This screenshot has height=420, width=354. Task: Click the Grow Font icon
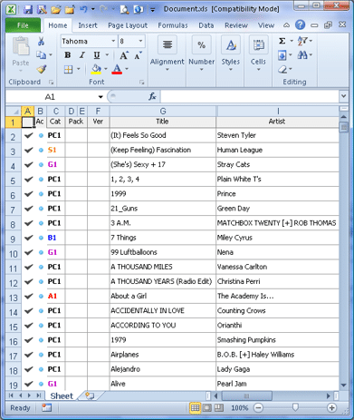(x=124, y=55)
